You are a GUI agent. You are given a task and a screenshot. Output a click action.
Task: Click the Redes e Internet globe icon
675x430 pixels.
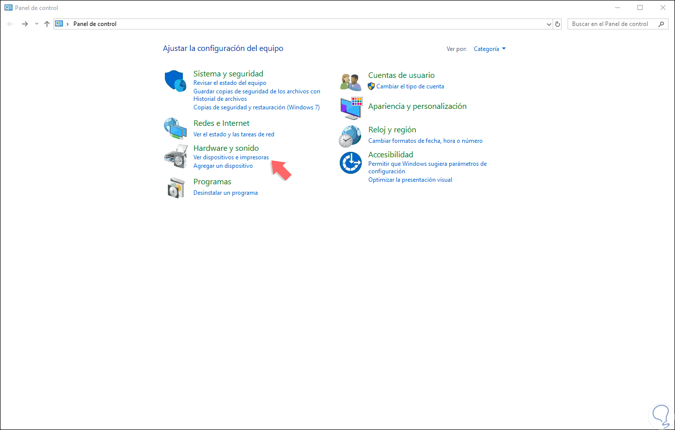(175, 128)
